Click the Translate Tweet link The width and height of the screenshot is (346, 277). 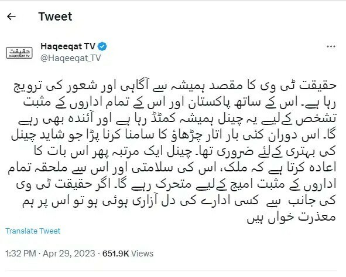[33, 231]
